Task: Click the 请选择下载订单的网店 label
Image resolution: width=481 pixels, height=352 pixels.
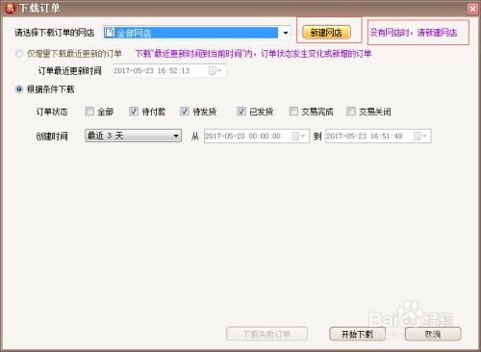Action: pos(55,33)
